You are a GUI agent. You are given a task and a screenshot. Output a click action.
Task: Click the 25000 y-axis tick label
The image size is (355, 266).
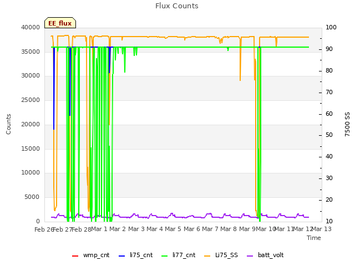coord(31,100)
